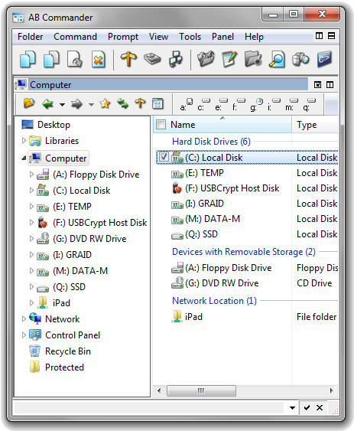354x431 pixels.
Task: Collapse the Computer tree node
Action: click(24, 158)
